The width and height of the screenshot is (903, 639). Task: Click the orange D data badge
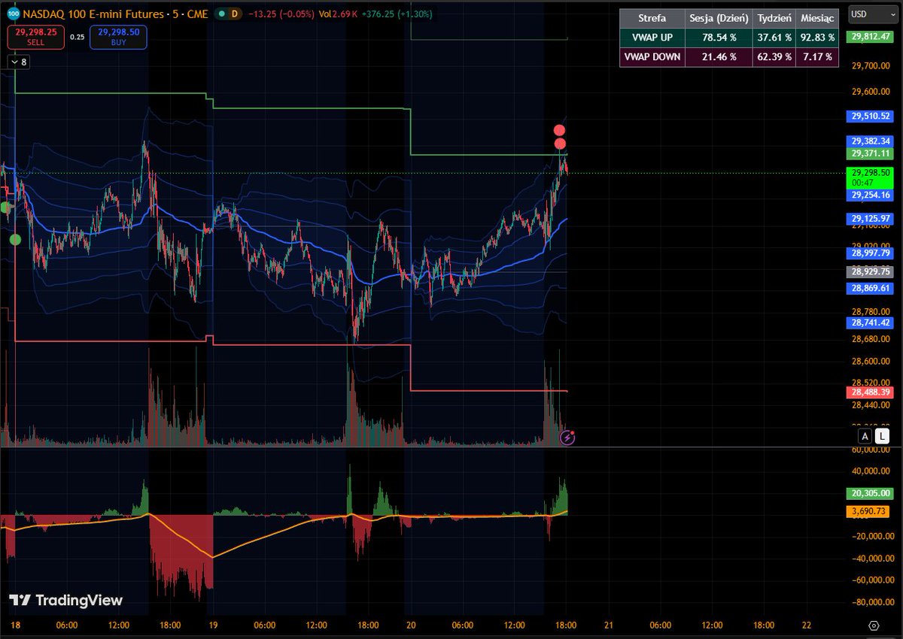coord(234,14)
